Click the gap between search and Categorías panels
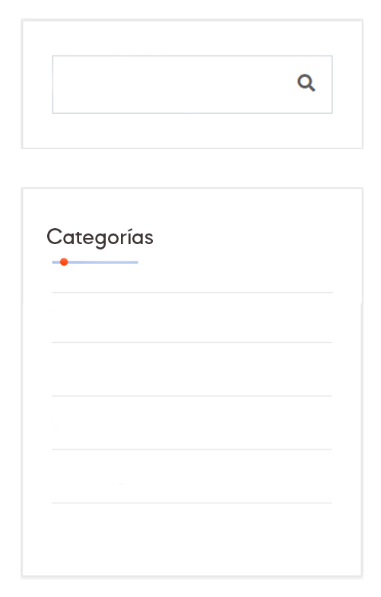Screen dimensions: 381x597 [192, 168]
